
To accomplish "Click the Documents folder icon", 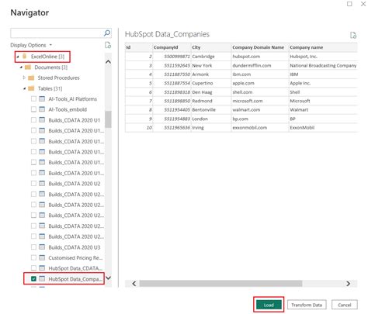I will click(x=28, y=67).
